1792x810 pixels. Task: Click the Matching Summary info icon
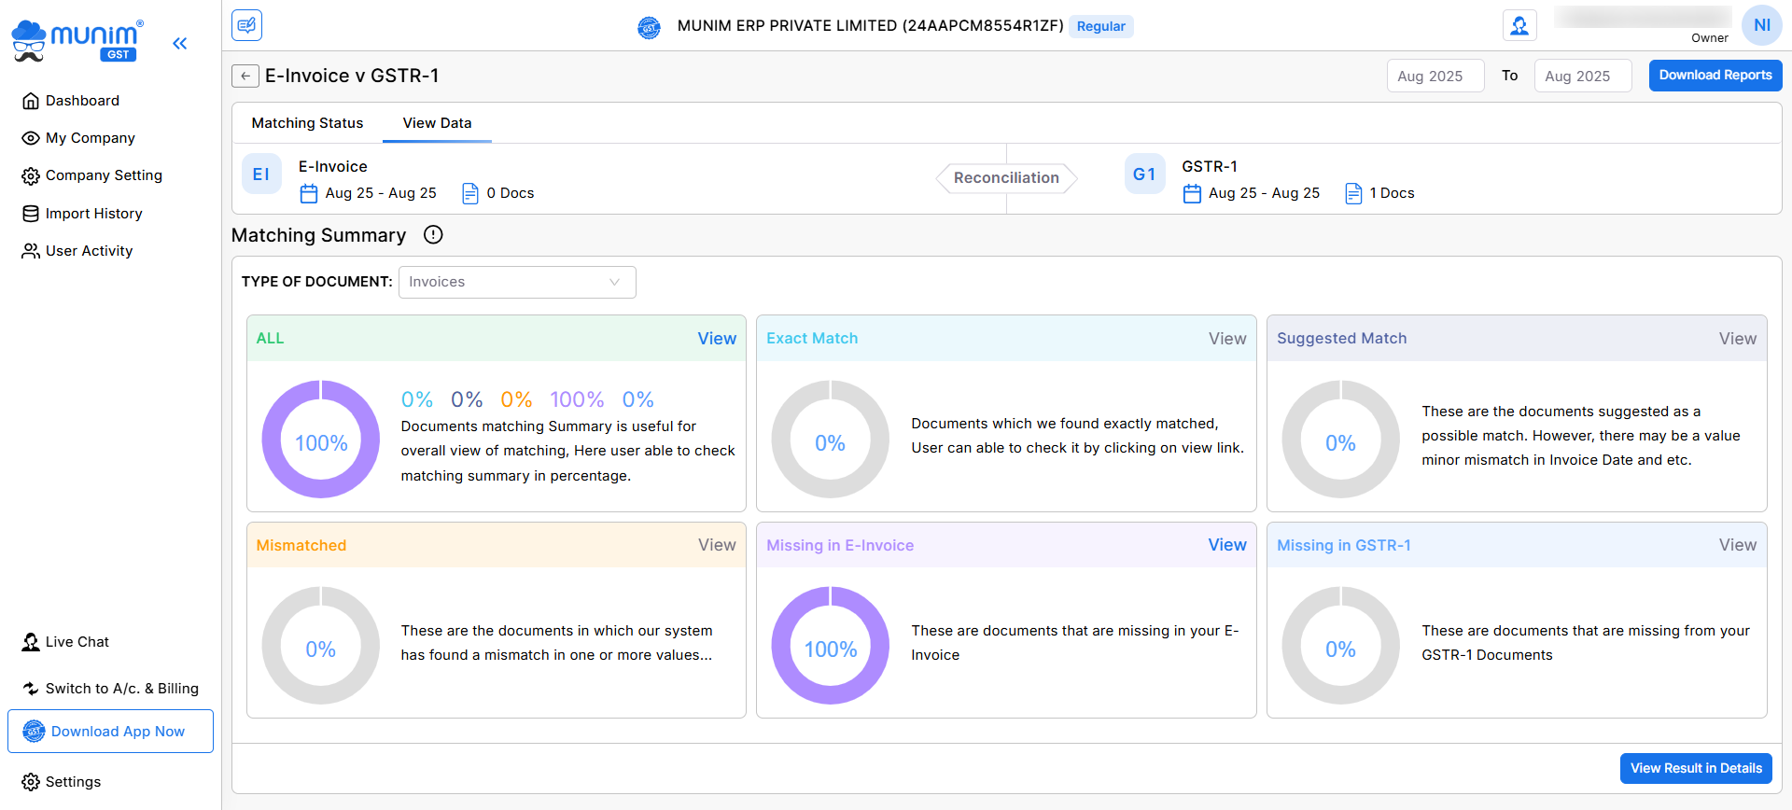[x=433, y=235]
